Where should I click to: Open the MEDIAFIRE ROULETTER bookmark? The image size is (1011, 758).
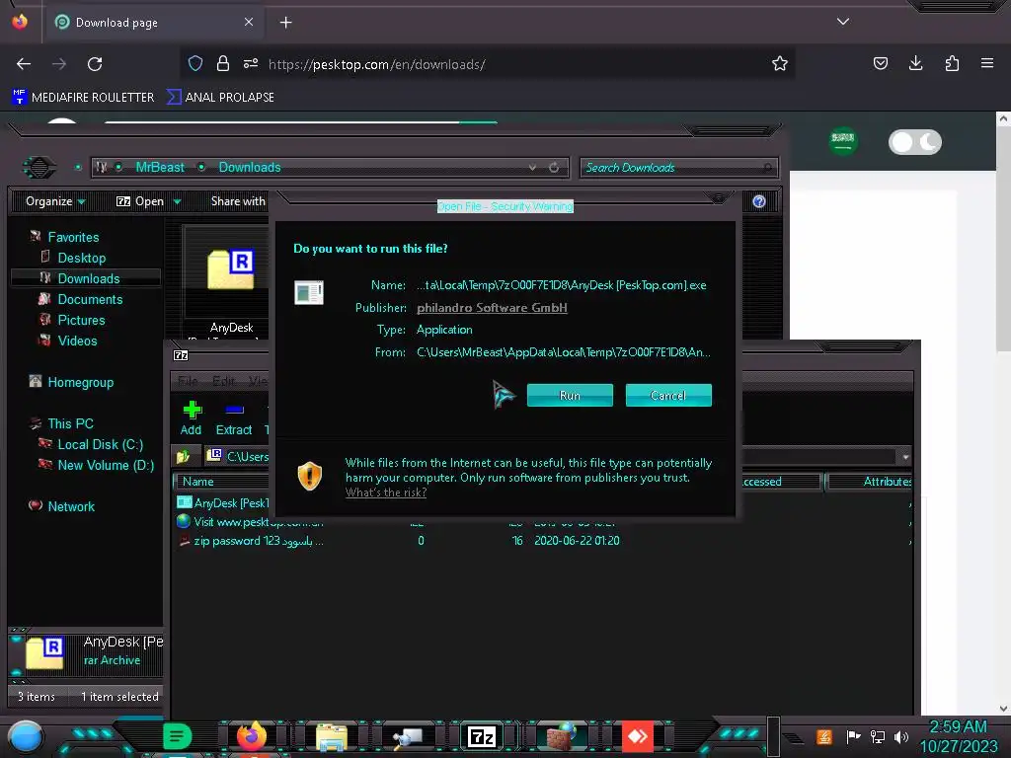[x=83, y=98]
